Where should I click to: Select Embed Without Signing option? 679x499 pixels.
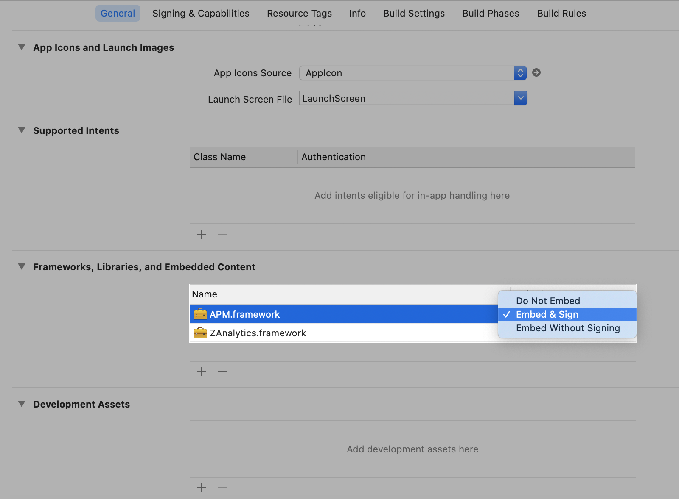click(x=568, y=328)
